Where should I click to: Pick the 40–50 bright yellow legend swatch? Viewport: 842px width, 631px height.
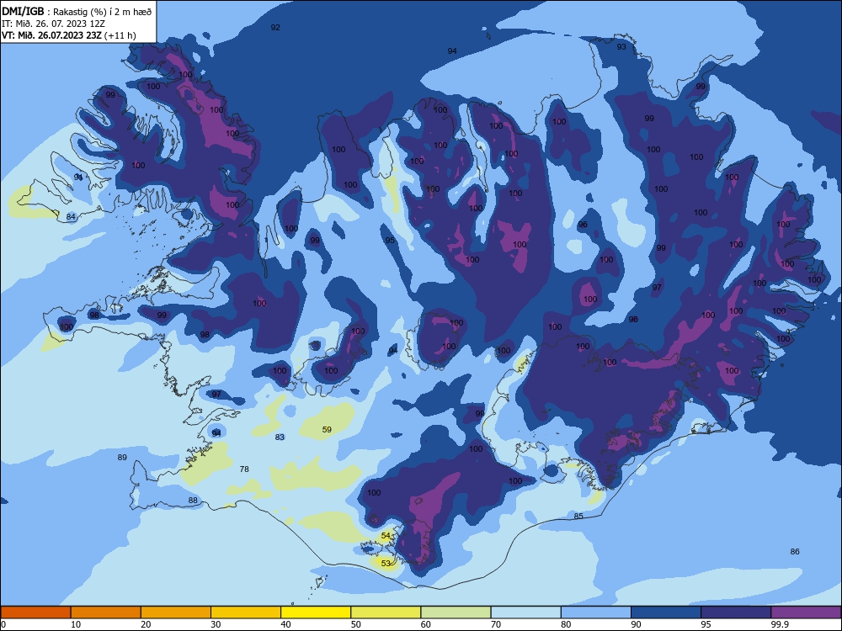[x=316, y=612]
